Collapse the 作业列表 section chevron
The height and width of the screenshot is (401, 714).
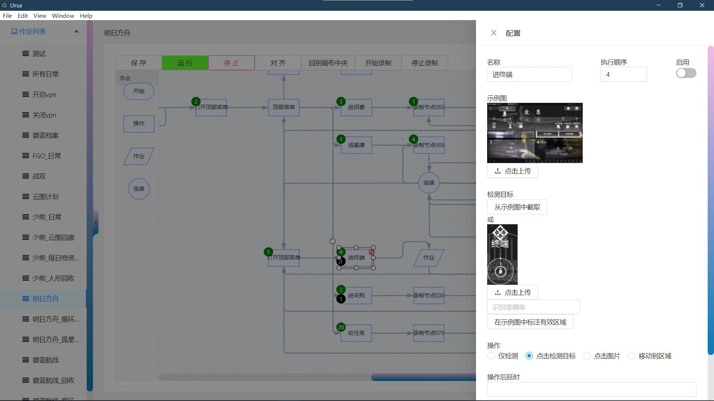[77, 32]
